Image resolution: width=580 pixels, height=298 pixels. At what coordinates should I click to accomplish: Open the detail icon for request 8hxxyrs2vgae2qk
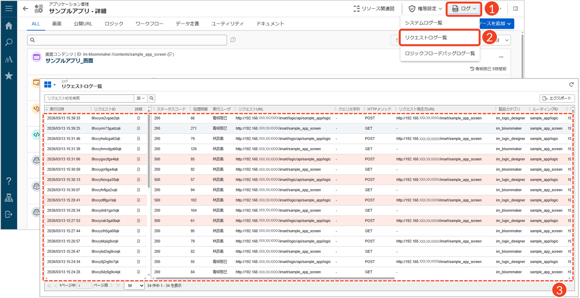tap(138, 118)
